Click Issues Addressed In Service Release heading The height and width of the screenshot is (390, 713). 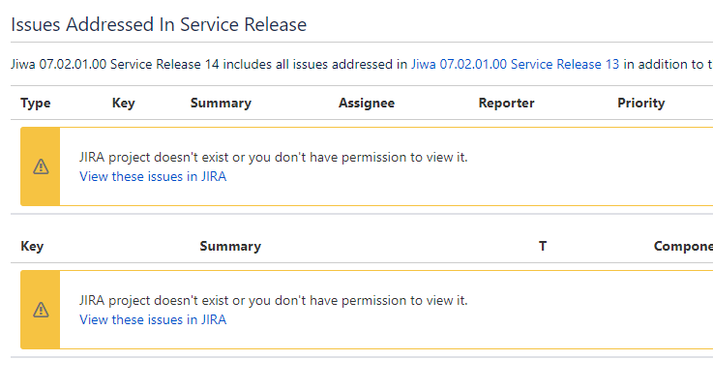click(159, 24)
